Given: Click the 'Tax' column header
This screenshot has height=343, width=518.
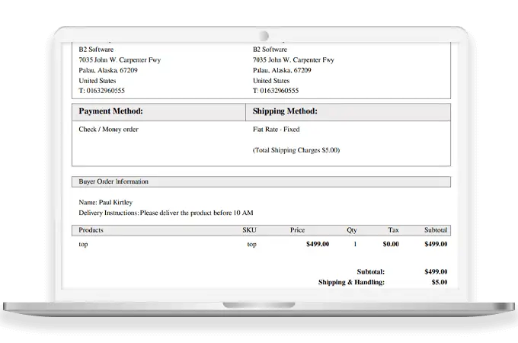Looking at the screenshot, I should (x=393, y=230).
